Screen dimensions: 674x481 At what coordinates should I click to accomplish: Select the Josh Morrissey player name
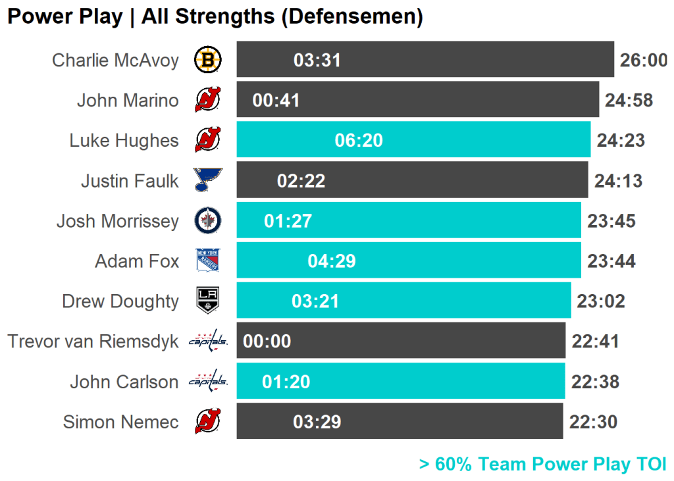(x=117, y=221)
